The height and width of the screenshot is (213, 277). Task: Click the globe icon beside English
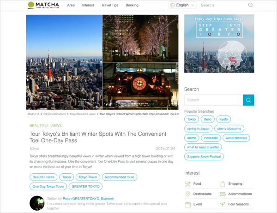[x=172, y=5]
